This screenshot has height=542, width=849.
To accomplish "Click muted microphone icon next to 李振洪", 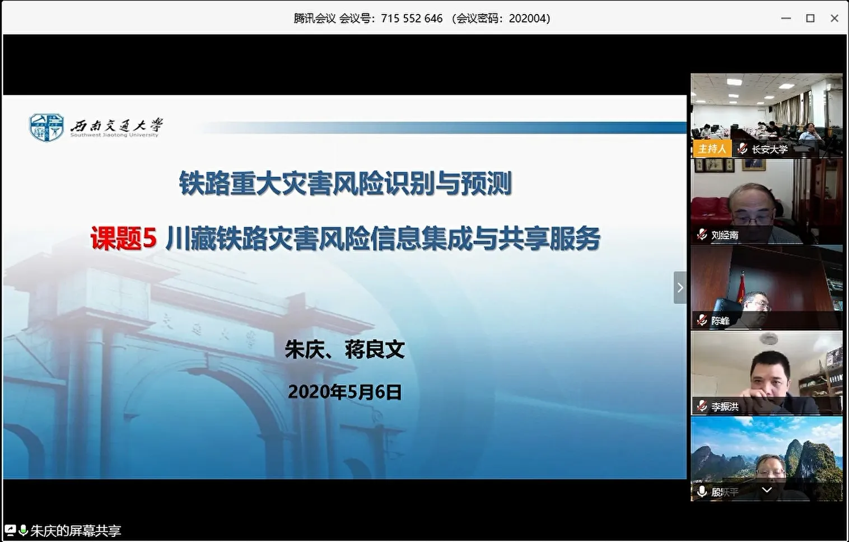I will click(702, 406).
